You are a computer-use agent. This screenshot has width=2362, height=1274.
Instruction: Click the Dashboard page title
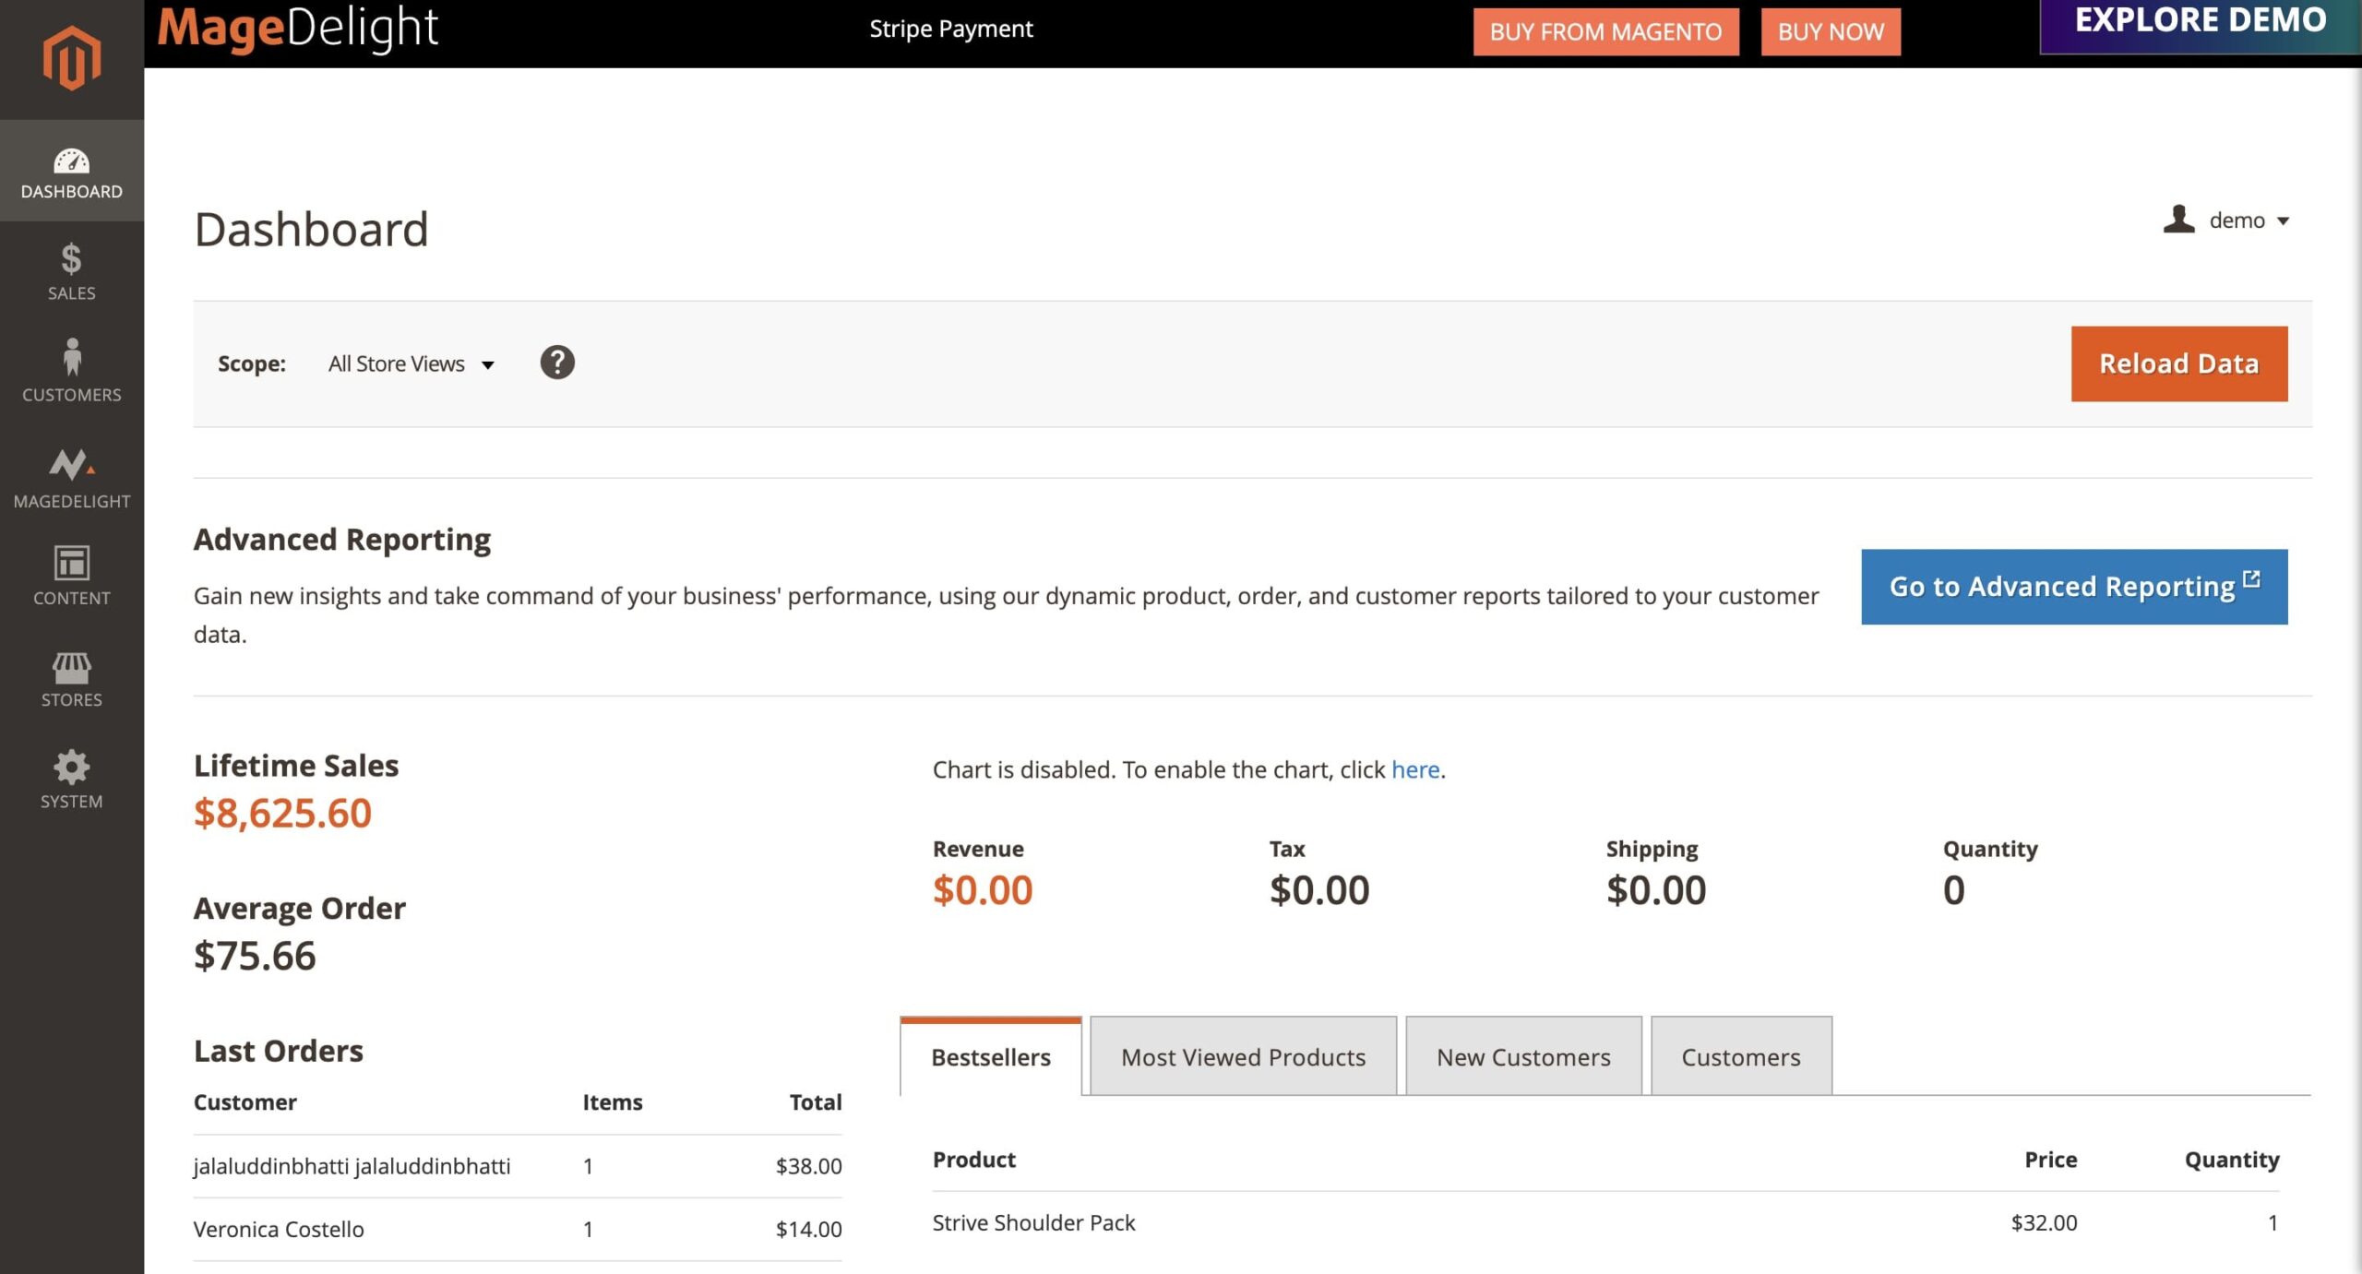311,229
